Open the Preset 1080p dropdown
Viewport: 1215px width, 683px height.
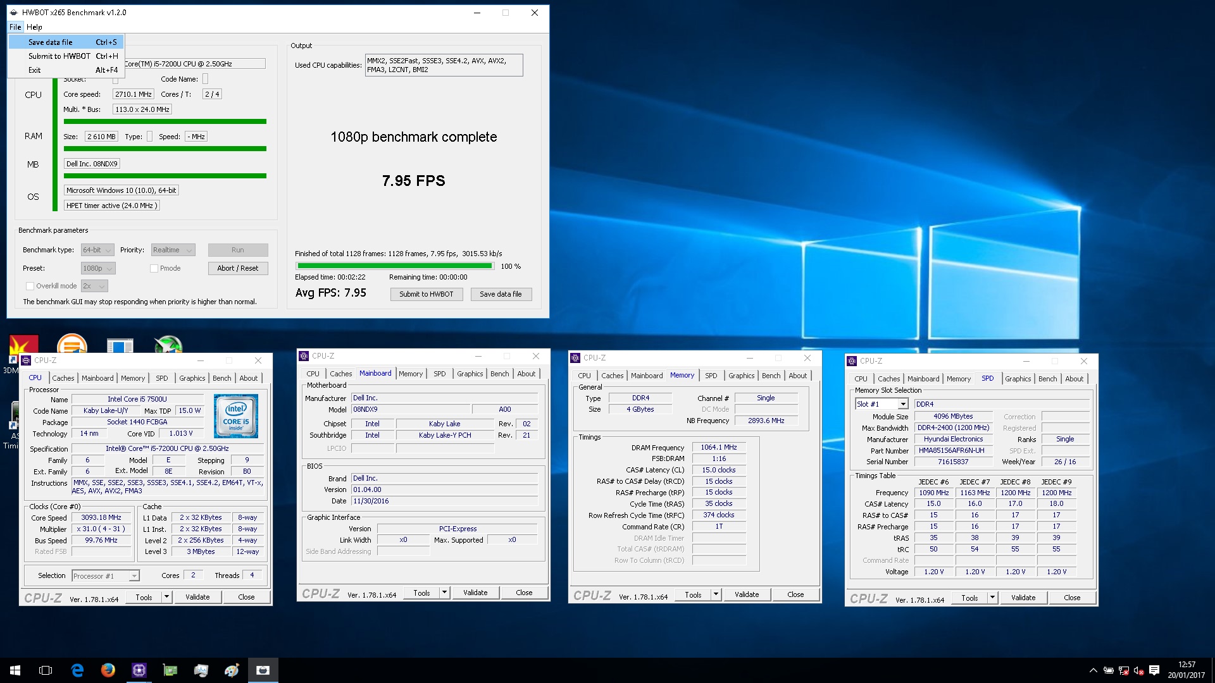(98, 268)
